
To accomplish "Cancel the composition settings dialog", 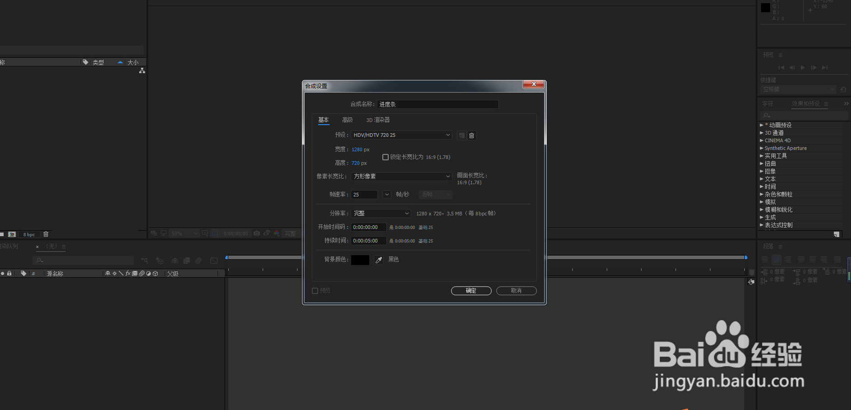I will (x=517, y=291).
